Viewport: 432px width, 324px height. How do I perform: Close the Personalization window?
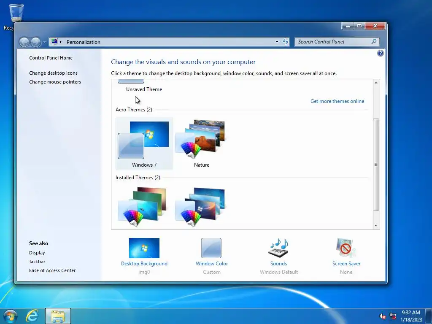click(x=375, y=26)
